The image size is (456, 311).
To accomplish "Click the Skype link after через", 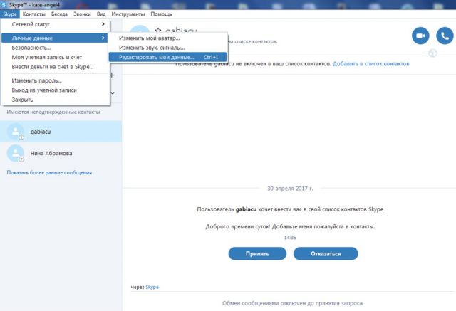I will 152,287.
